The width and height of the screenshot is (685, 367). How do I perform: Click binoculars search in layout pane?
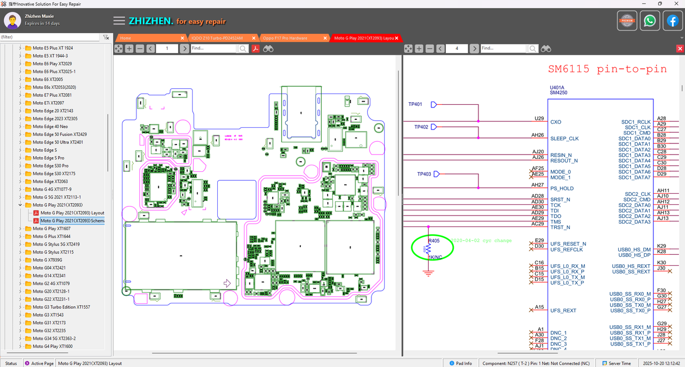click(x=269, y=49)
